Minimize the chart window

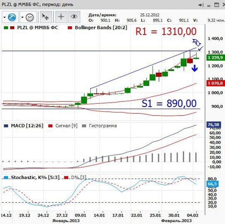[209, 6]
